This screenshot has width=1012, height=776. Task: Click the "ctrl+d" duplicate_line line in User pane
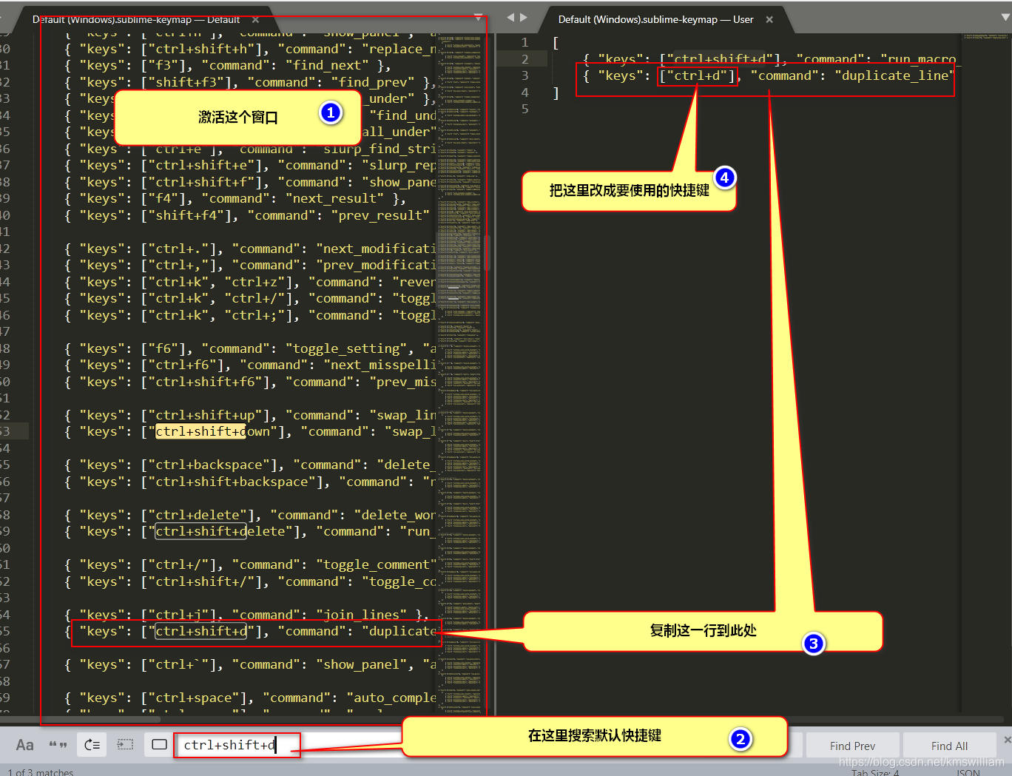[x=769, y=75]
